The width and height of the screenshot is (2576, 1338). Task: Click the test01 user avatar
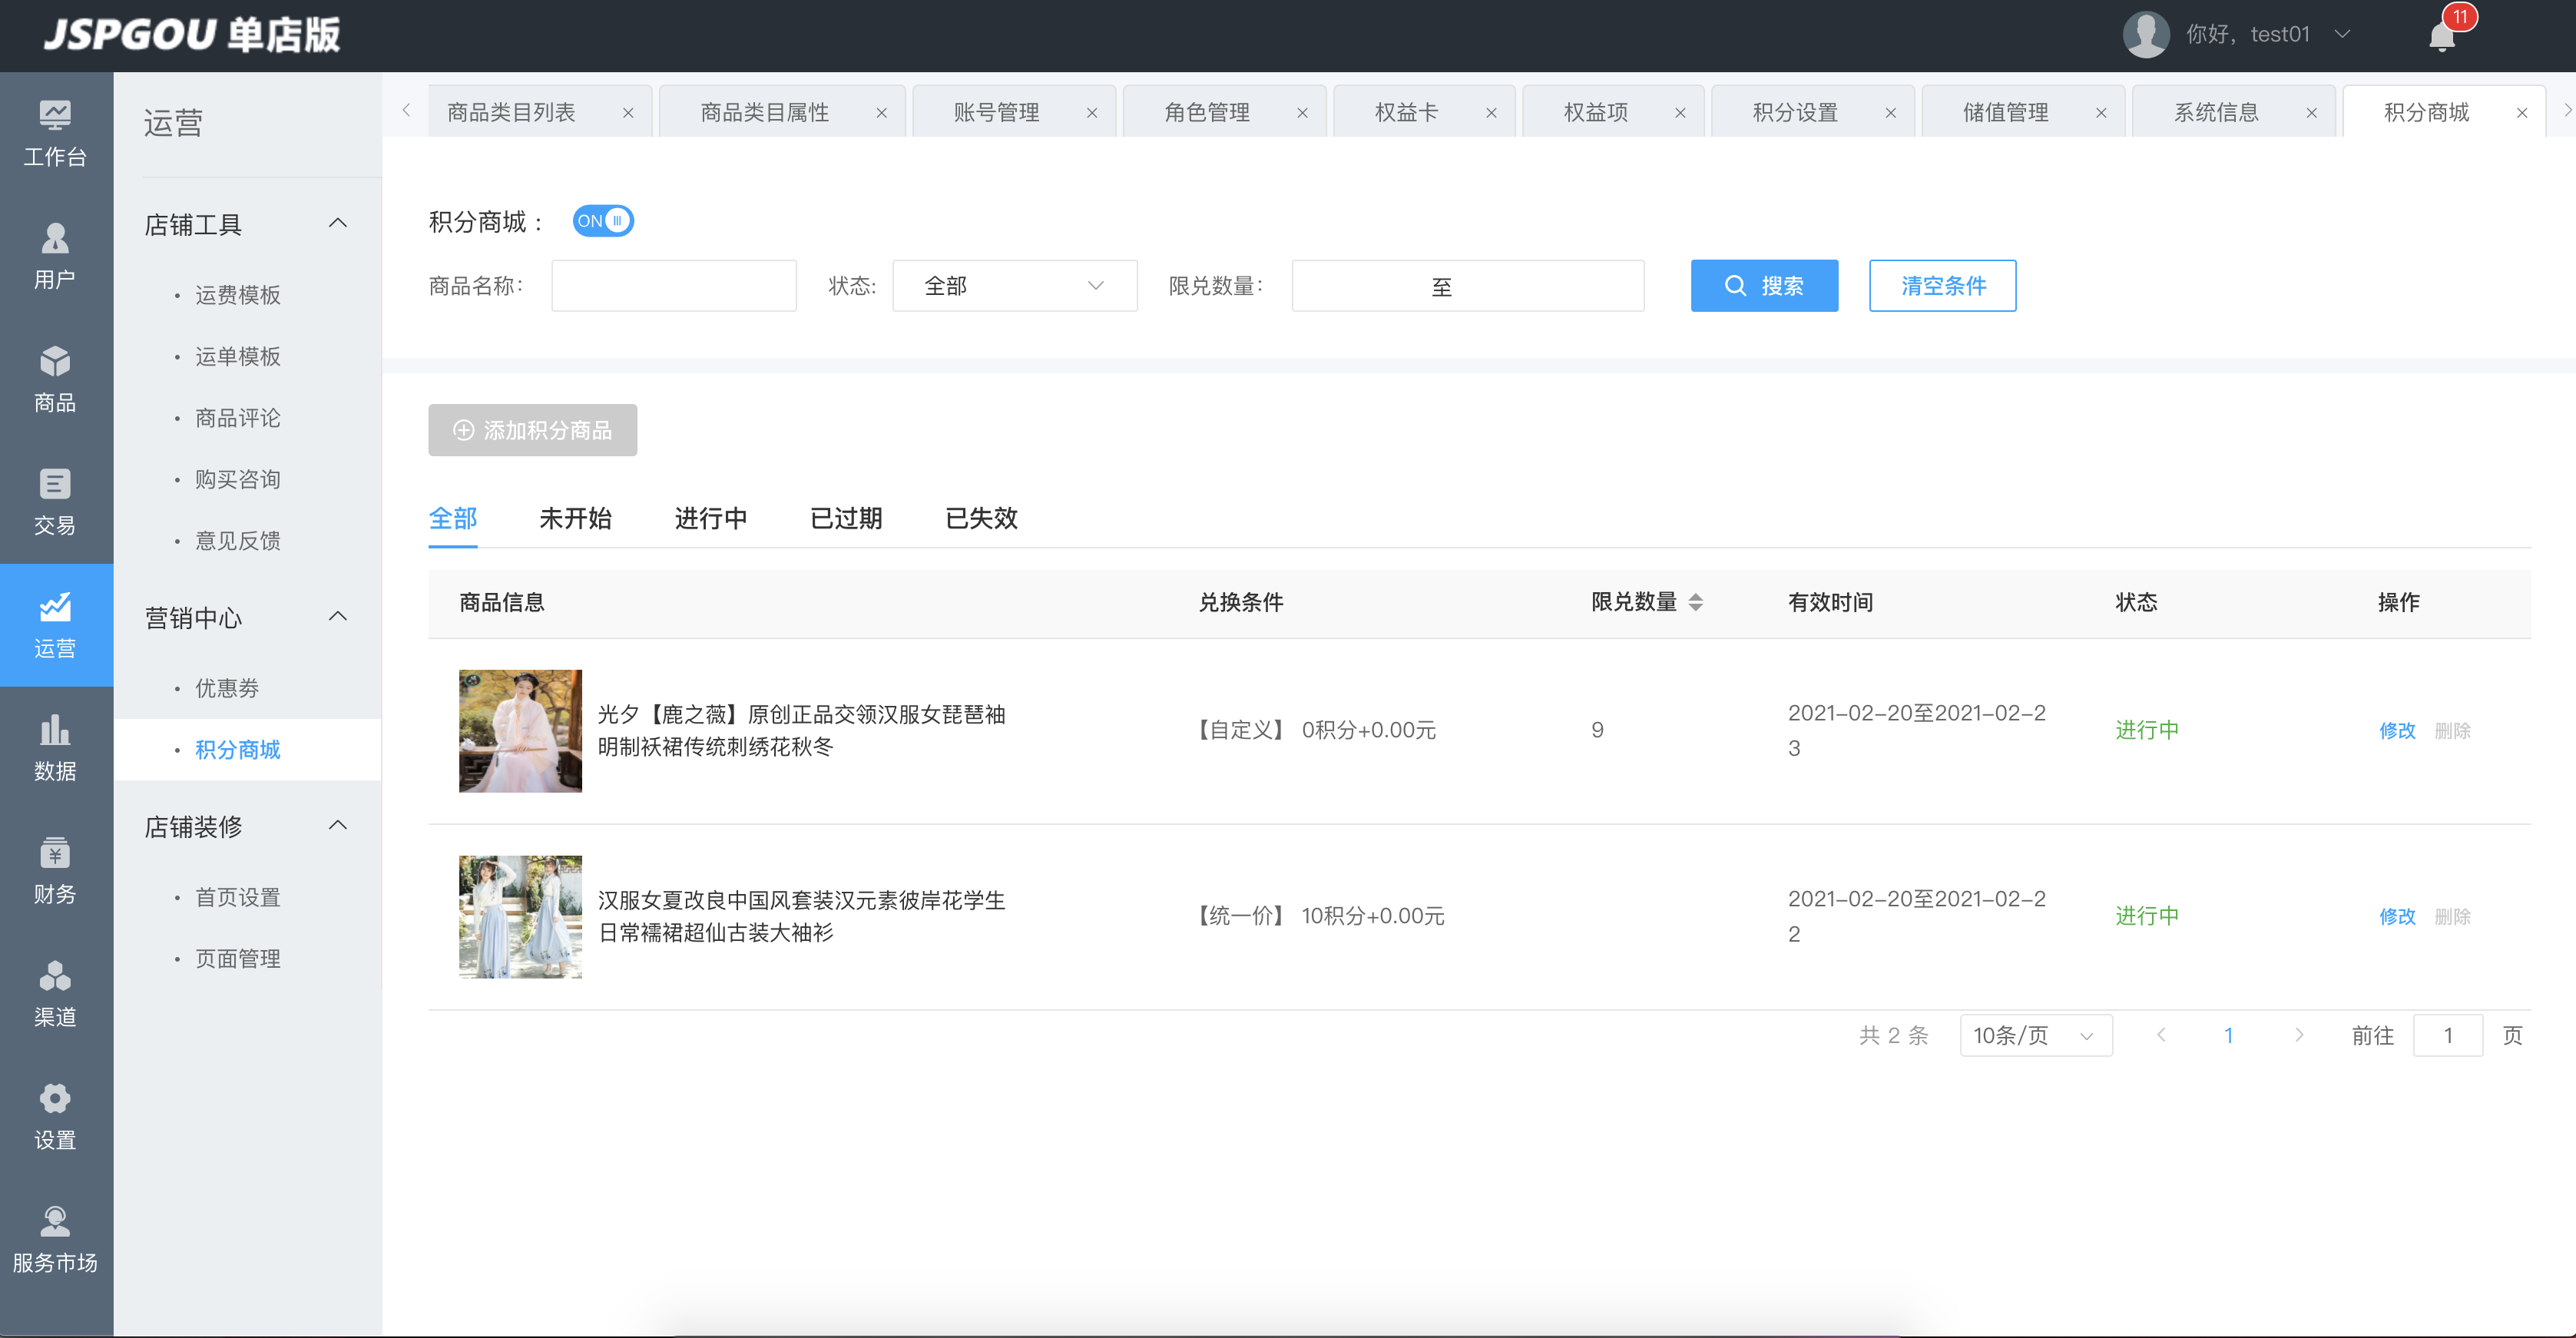(x=2145, y=35)
